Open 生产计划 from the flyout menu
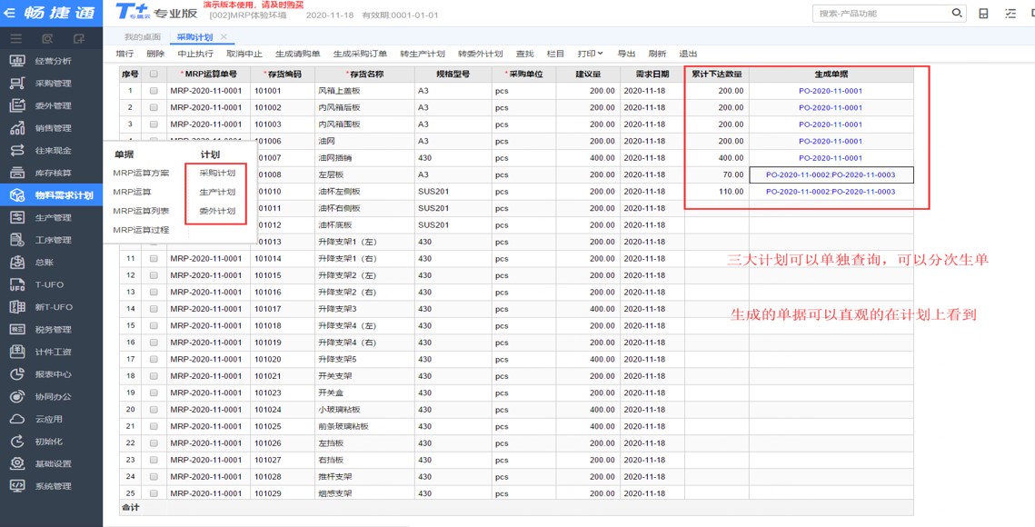Image resolution: width=1035 pixels, height=527 pixels. pyautogui.click(x=217, y=192)
